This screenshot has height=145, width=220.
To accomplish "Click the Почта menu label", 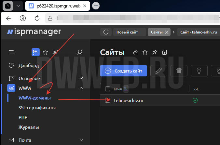I will (x=25, y=140).
